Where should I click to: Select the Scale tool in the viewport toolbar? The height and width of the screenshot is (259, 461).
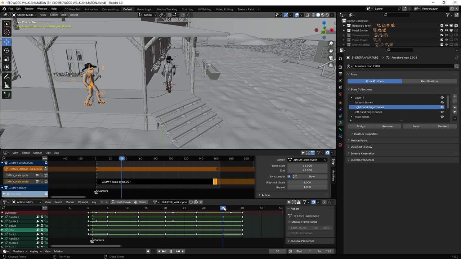tap(6, 59)
